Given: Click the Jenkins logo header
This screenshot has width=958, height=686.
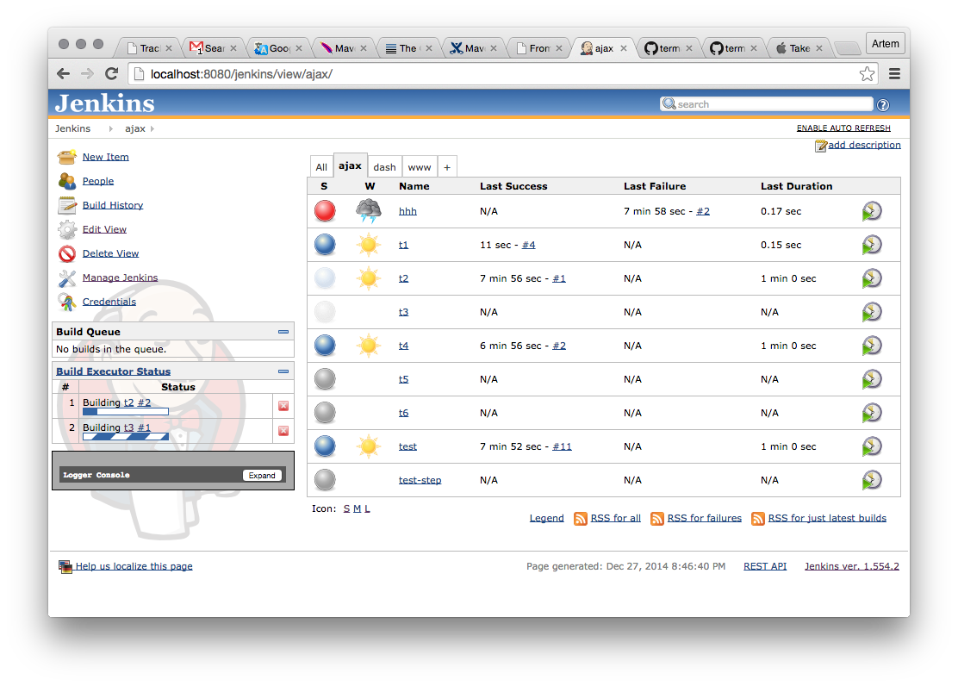Looking at the screenshot, I should click(x=104, y=103).
